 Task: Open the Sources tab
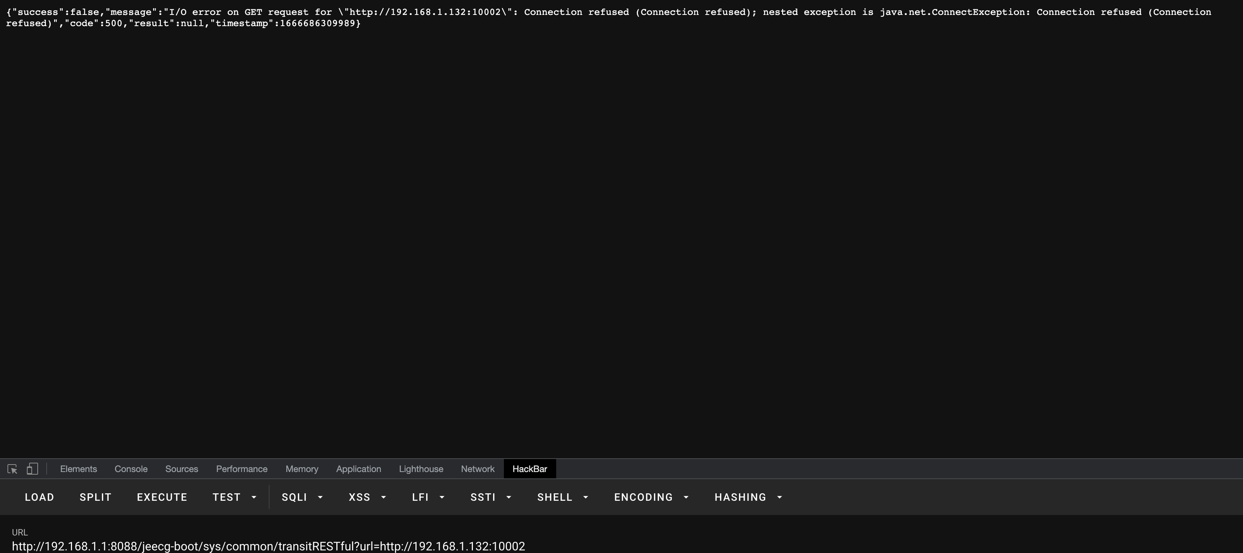pos(181,469)
